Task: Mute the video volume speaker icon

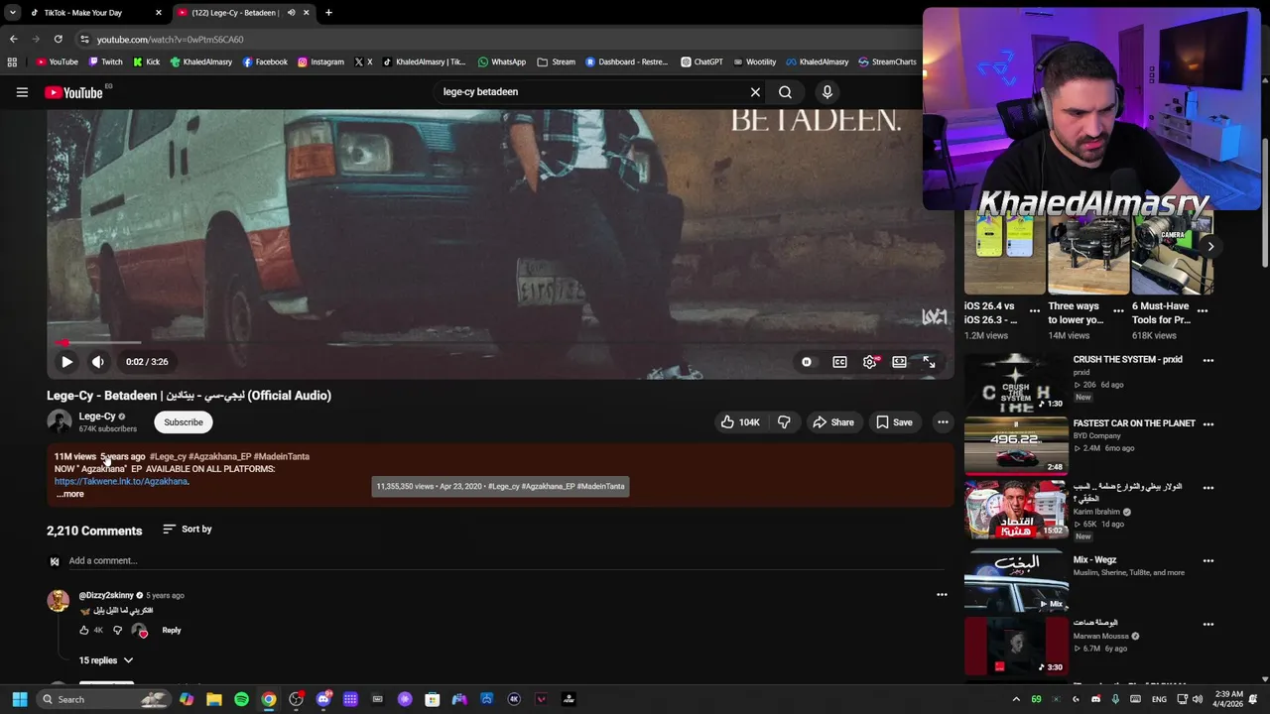Action: pos(97,362)
